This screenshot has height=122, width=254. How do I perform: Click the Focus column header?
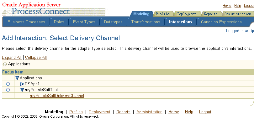point(8,72)
